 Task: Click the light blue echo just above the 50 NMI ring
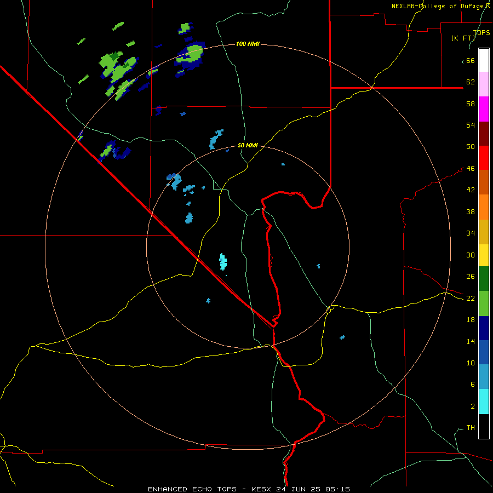click(216, 139)
